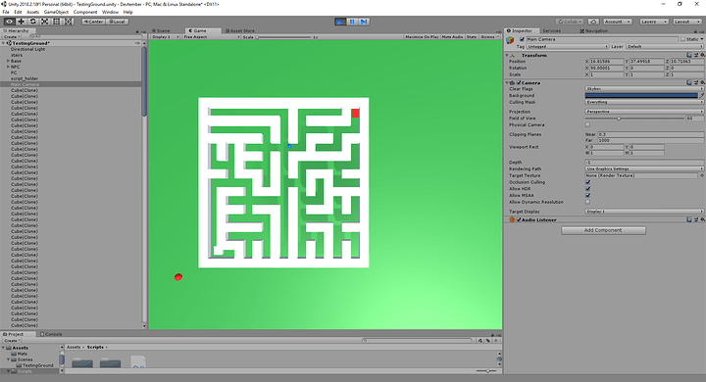Click the Add Component button
The width and height of the screenshot is (706, 382).
pyautogui.click(x=603, y=230)
